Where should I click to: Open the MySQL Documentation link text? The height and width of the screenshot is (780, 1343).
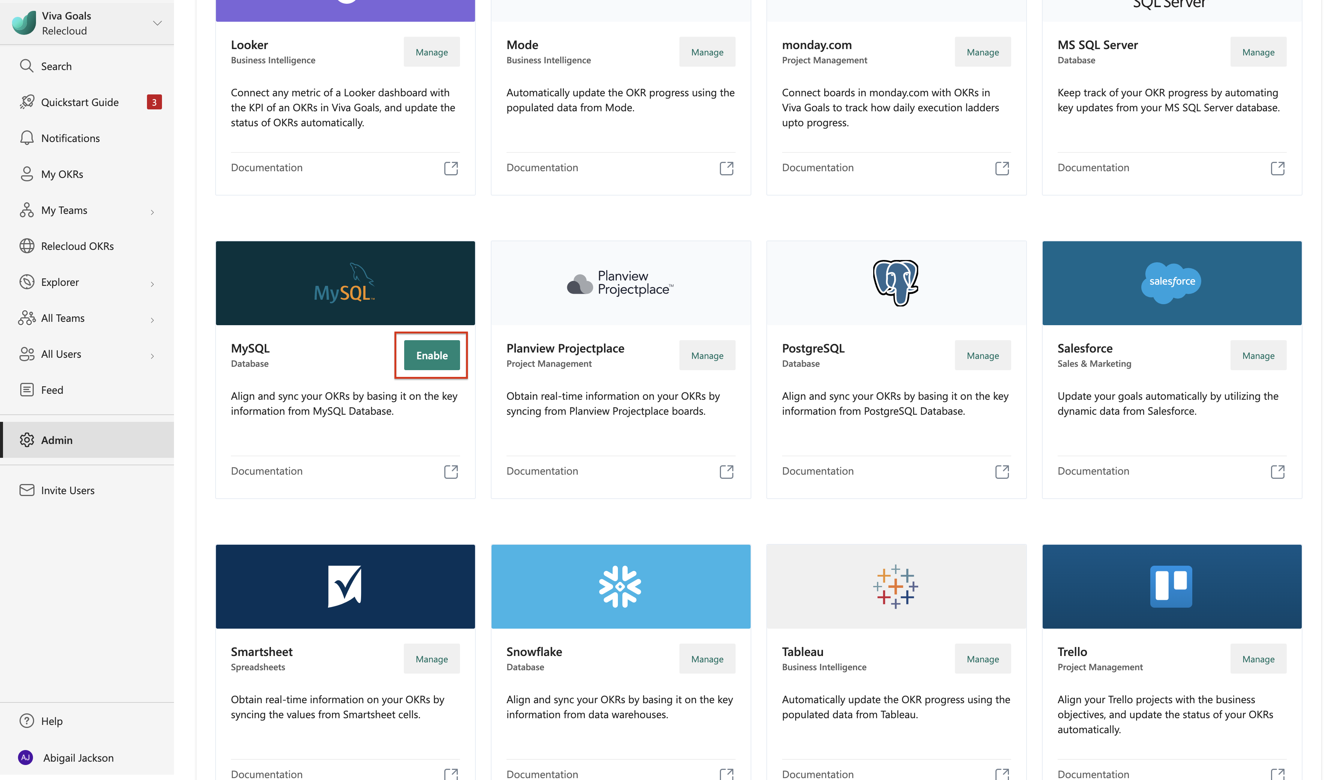[267, 471]
